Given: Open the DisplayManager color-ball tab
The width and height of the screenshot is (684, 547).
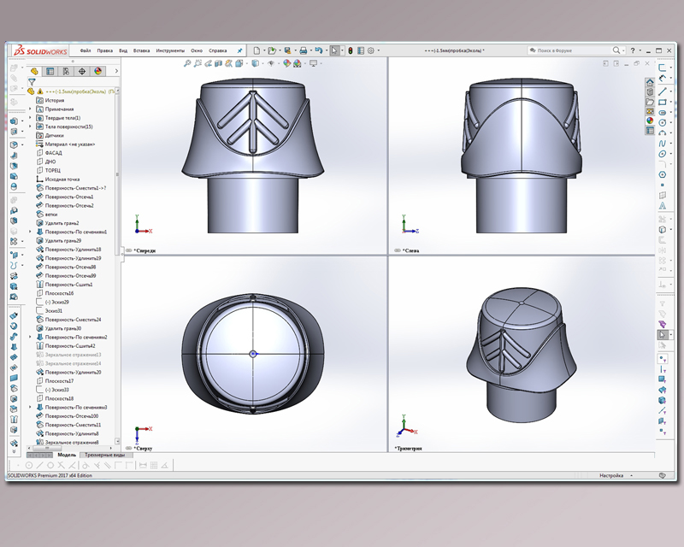Looking at the screenshot, I should [97, 72].
